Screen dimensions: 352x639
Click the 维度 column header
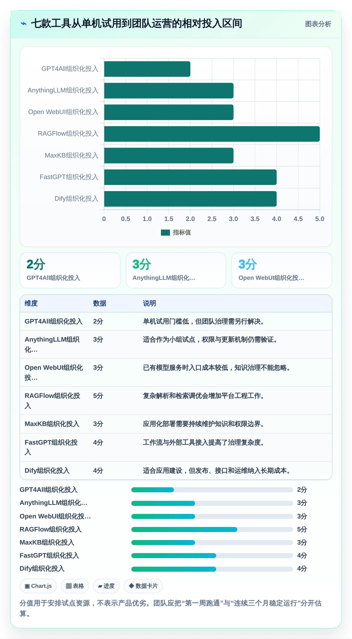click(x=31, y=303)
